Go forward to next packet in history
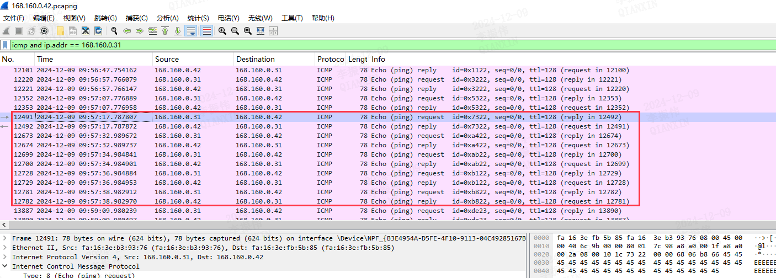The image size is (776, 278). tap(140, 31)
